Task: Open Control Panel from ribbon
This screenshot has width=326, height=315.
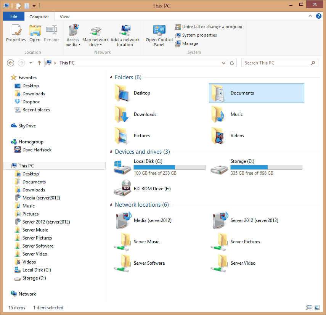Action: tap(159, 35)
